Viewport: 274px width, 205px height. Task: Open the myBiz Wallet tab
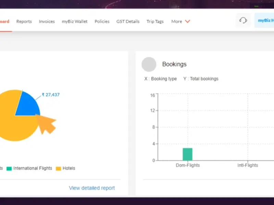pyautogui.click(x=75, y=21)
